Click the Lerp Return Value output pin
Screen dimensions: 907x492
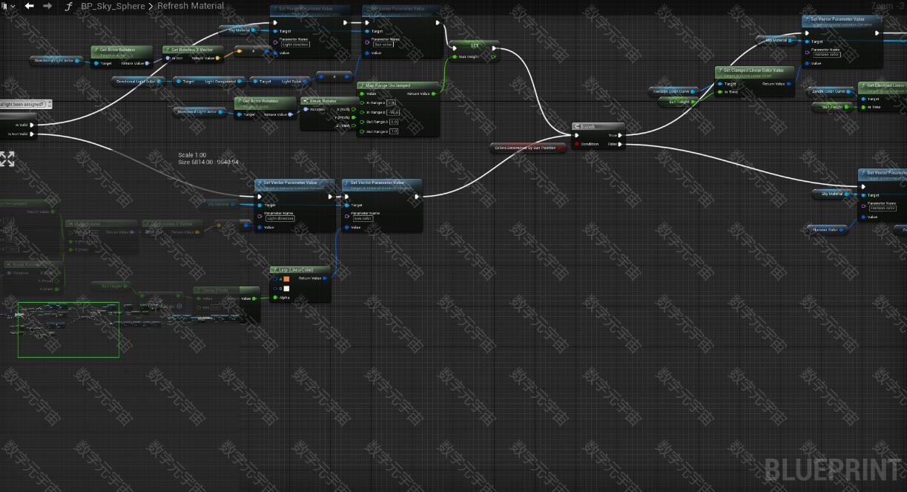(x=325, y=278)
